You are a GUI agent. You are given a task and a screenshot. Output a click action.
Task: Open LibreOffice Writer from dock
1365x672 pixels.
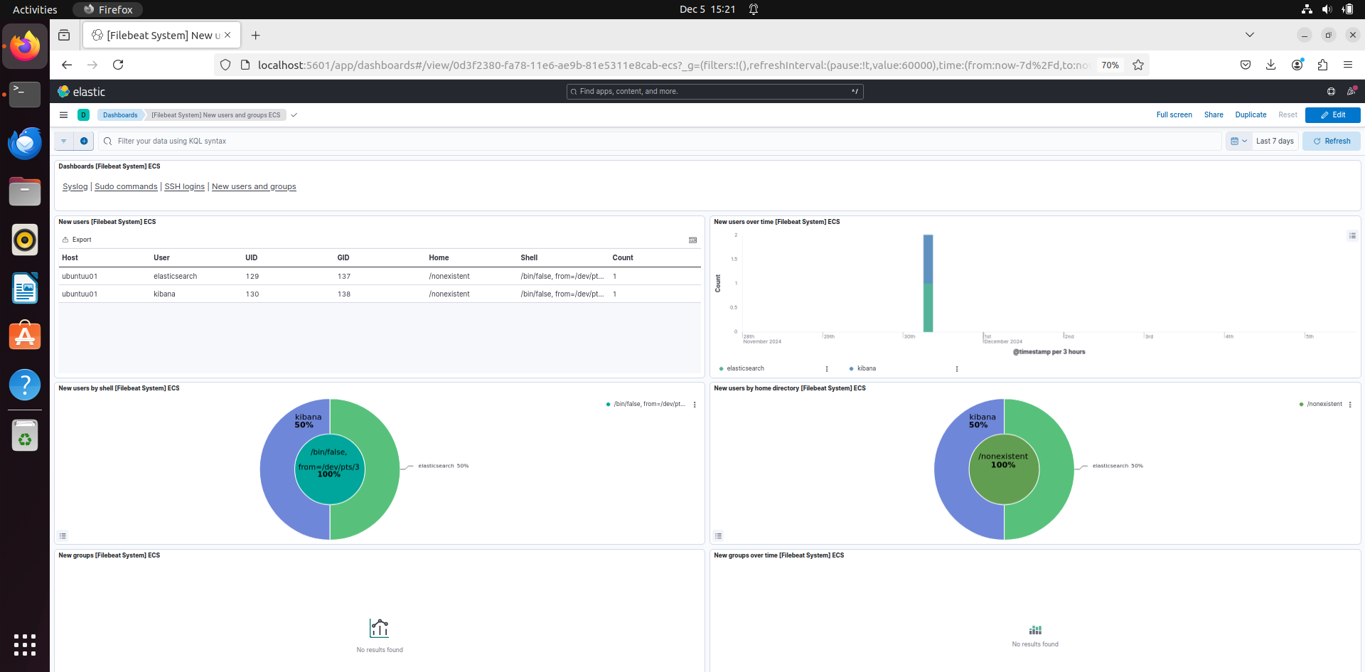tap(25, 288)
